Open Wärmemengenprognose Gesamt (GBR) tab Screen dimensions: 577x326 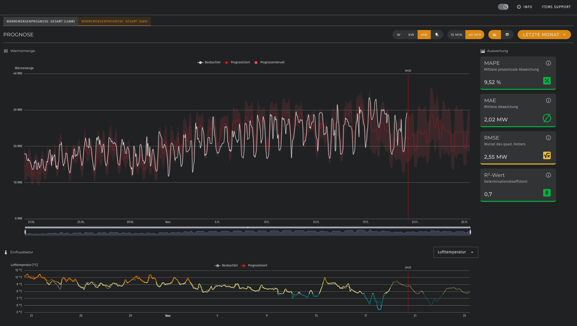pos(114,21)
